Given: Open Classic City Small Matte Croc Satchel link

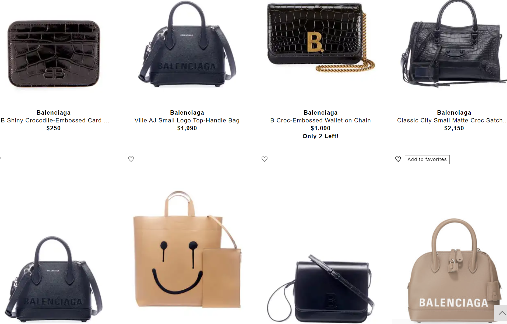Looking at the screenshot, I should 452,120.
